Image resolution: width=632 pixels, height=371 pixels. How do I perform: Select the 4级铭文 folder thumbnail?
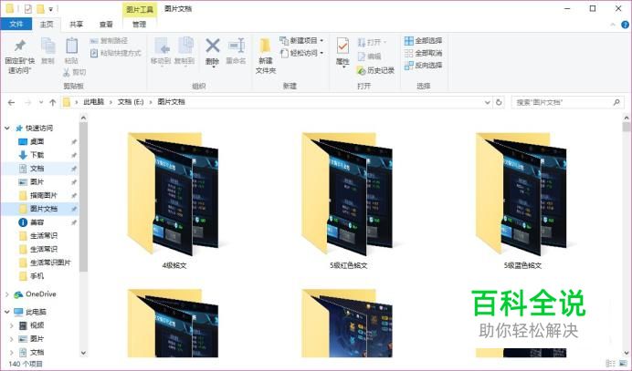click(174, 194)
